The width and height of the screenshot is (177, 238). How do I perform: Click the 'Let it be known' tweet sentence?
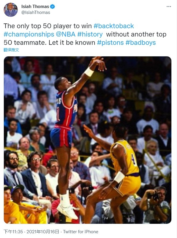click(x=72, y=42)
